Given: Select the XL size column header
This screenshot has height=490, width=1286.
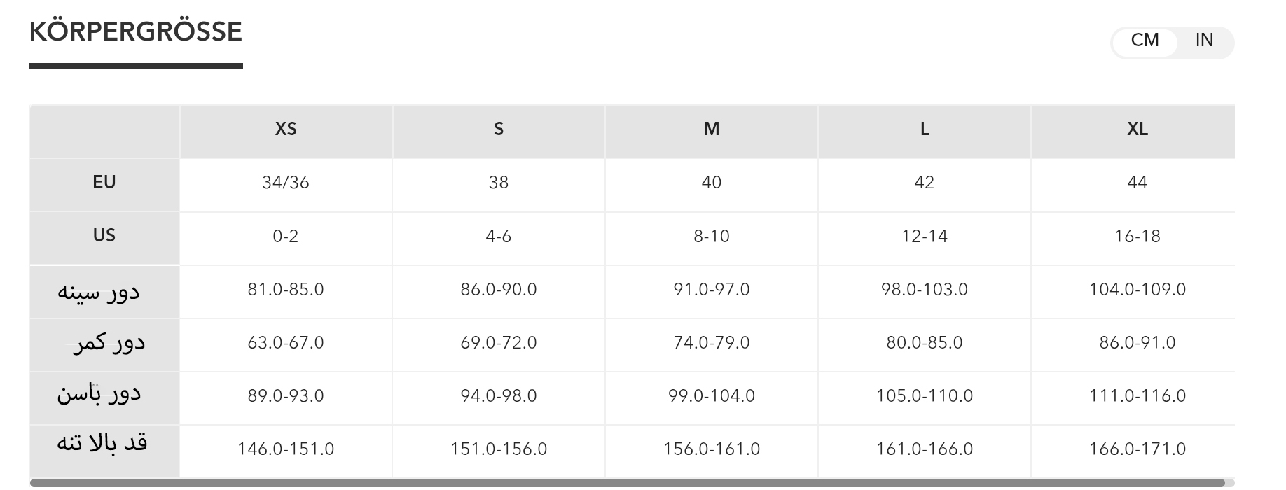Looking at the screenshot, I should (x=1138, y=129).
